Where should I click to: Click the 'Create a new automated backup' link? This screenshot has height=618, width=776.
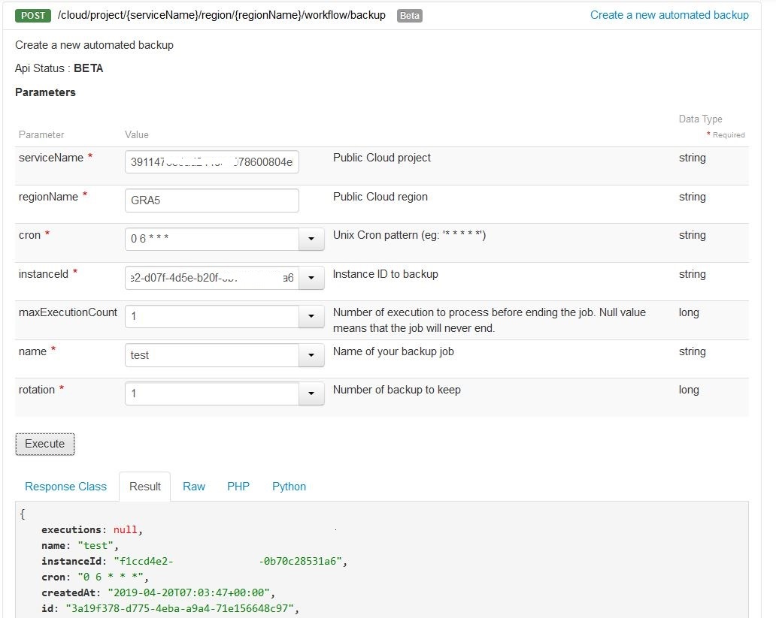click(669, 15)
